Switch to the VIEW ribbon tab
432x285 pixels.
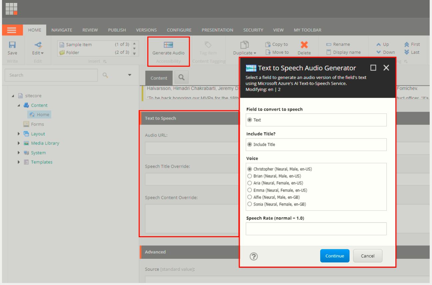click(x=278, y=30)
